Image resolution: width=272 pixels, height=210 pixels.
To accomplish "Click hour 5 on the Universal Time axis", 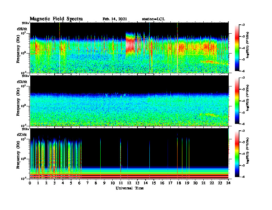I will tap(71, 183).
